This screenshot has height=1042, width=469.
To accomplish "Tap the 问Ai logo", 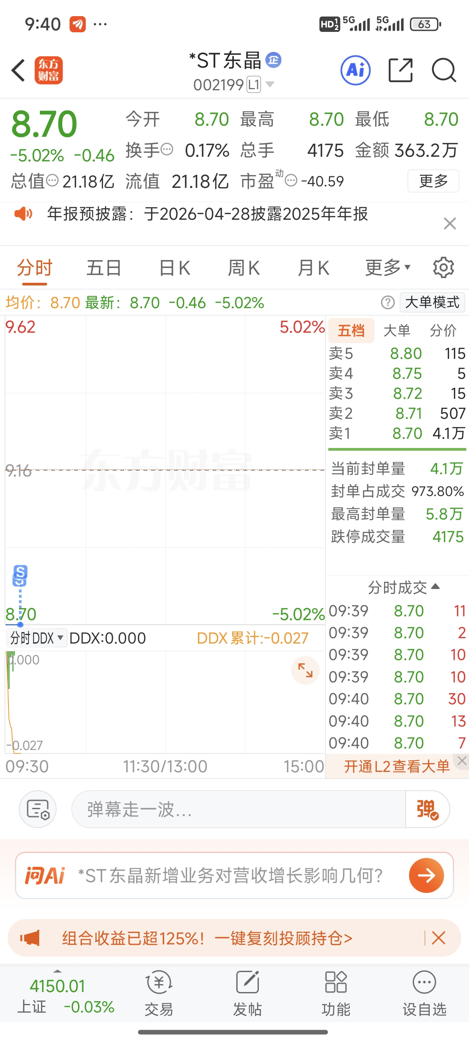I will coord(45,876).
